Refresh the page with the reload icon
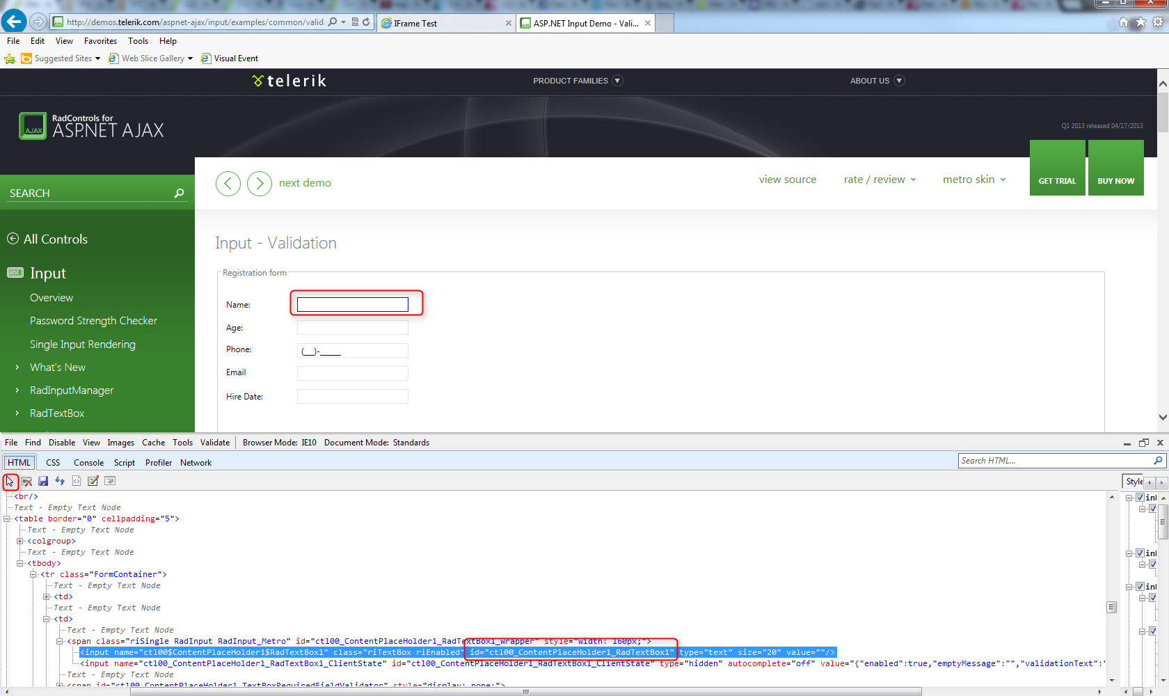Screen dimensions: 1169x696 (366, 22)
